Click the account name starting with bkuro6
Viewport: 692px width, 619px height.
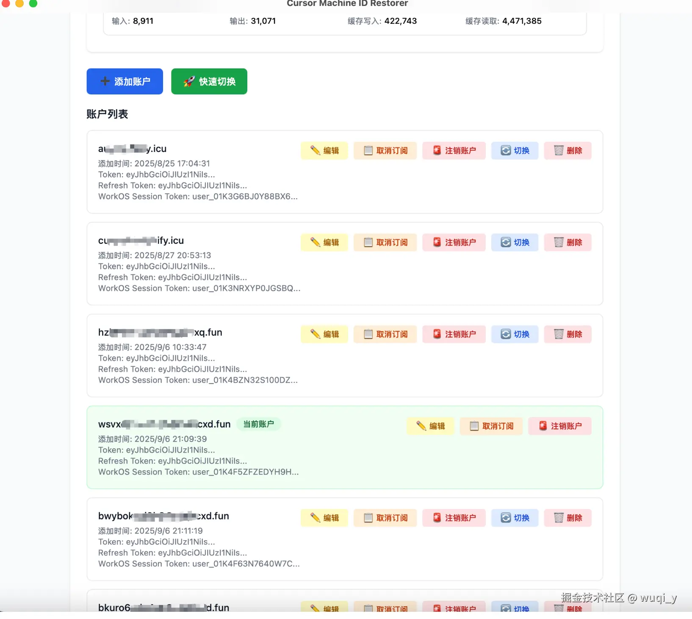[x=164, y=608]
